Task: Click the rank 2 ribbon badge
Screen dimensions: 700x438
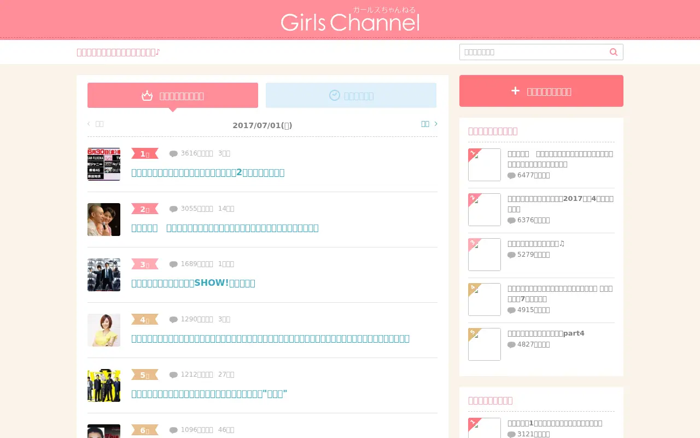Action: tap(145, 209)
